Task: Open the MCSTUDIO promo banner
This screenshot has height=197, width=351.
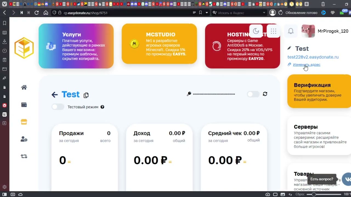Action: 159,44
